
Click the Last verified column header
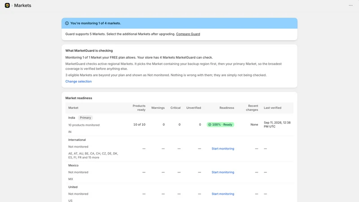click(272, 108)
